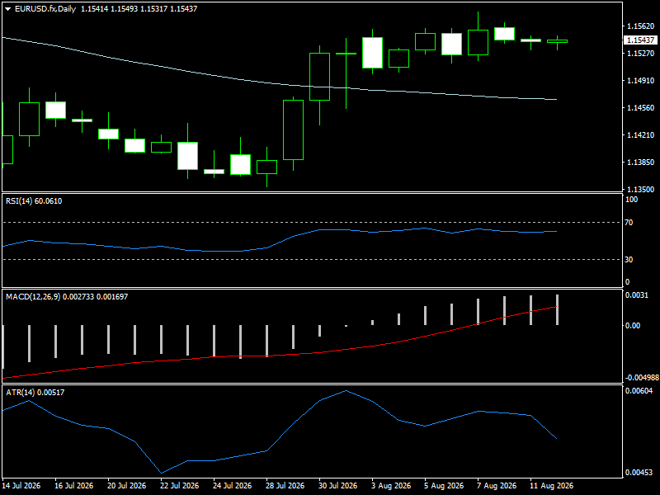Image resolution: width=660 pixels, height=495 pixels.
Task: Click the 7 Aug 2026 date label
Action: coord(497,486)
